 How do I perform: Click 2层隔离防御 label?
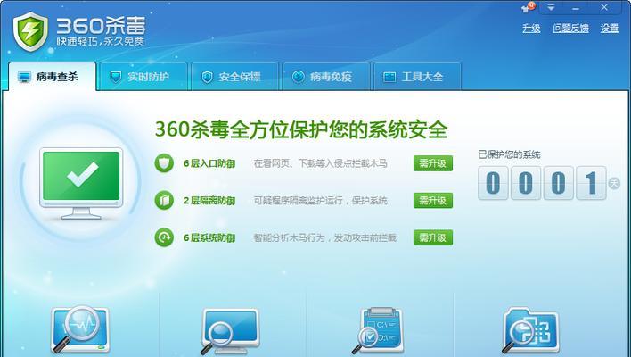click(x=209, y=201)
